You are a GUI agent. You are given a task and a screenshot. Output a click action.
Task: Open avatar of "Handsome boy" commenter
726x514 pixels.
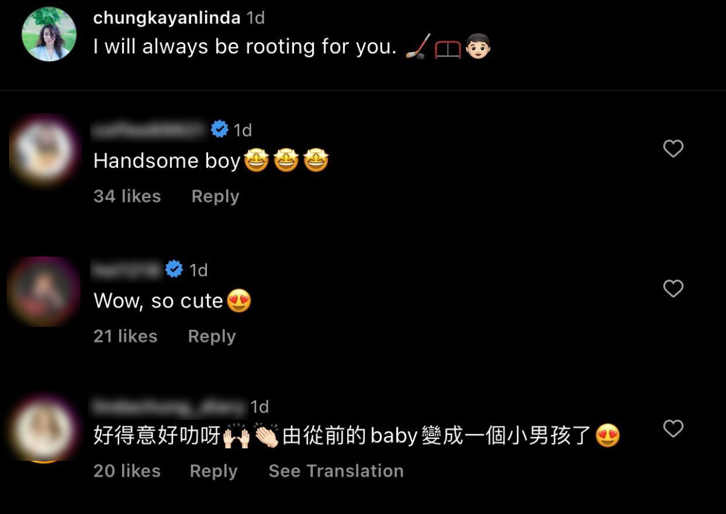click(44, 149)
